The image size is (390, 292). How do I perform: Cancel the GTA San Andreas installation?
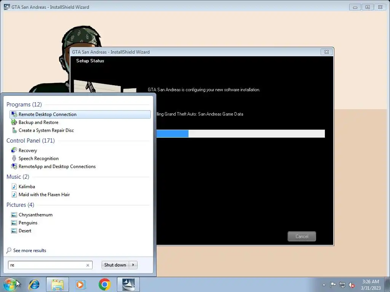(302, 236)
